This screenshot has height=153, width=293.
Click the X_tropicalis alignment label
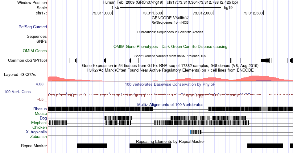pyautogui.click(x=36, y=132)
